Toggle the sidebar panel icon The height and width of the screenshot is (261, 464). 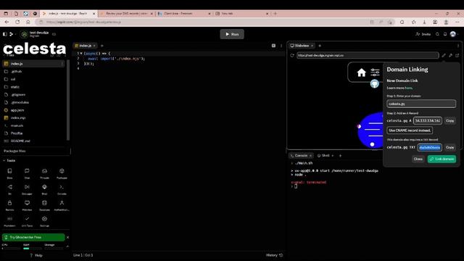coord(5,34)
